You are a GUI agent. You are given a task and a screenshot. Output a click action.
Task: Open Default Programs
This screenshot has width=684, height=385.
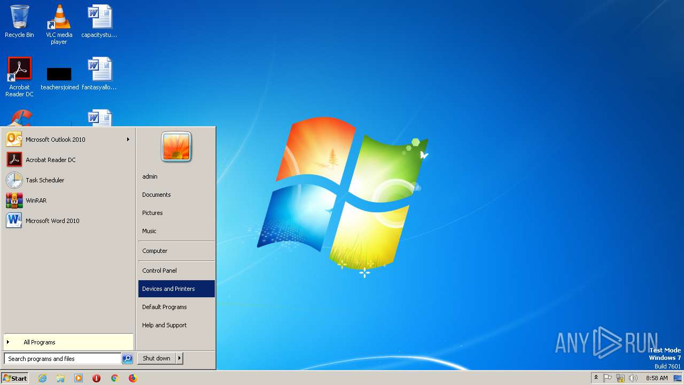(176, 307)
